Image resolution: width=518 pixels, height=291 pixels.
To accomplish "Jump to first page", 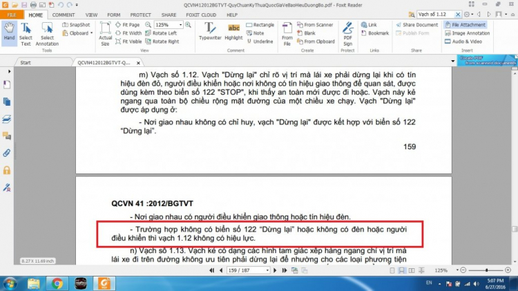I will pyautogui.click(x=212, y=270).
